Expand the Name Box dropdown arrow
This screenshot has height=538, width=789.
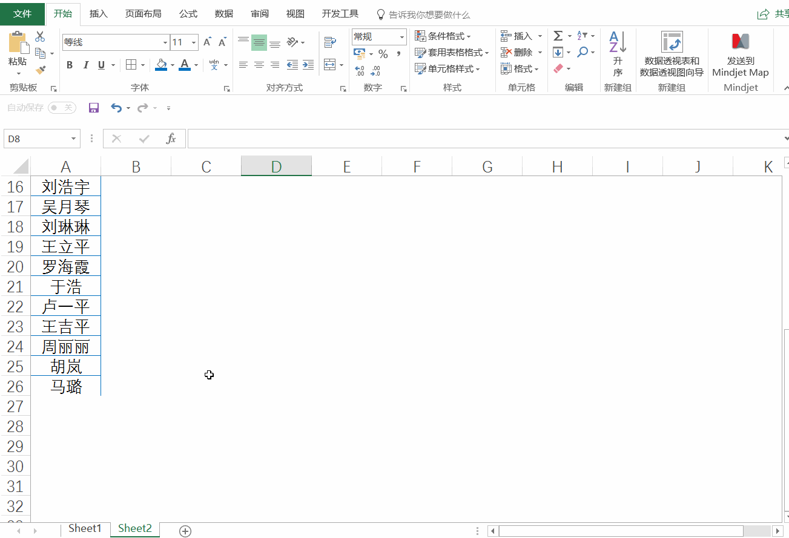(74, 139)
